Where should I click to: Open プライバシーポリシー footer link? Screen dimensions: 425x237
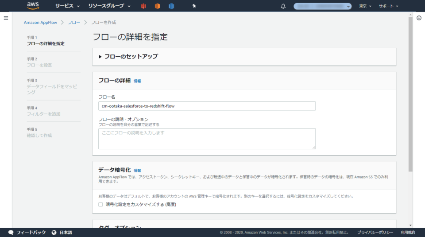click(x=375, y=233)
